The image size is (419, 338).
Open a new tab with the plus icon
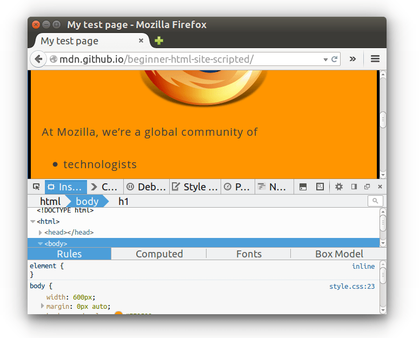point(159,41)
